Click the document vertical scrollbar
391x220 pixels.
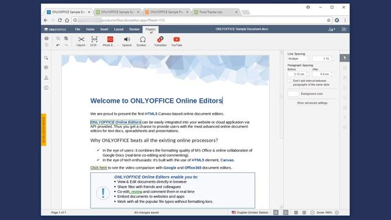(281, 95)
